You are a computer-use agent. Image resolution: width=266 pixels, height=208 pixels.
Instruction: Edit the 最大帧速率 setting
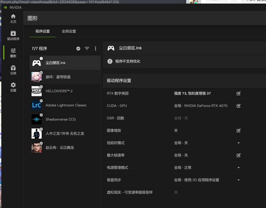coord(238,155)
